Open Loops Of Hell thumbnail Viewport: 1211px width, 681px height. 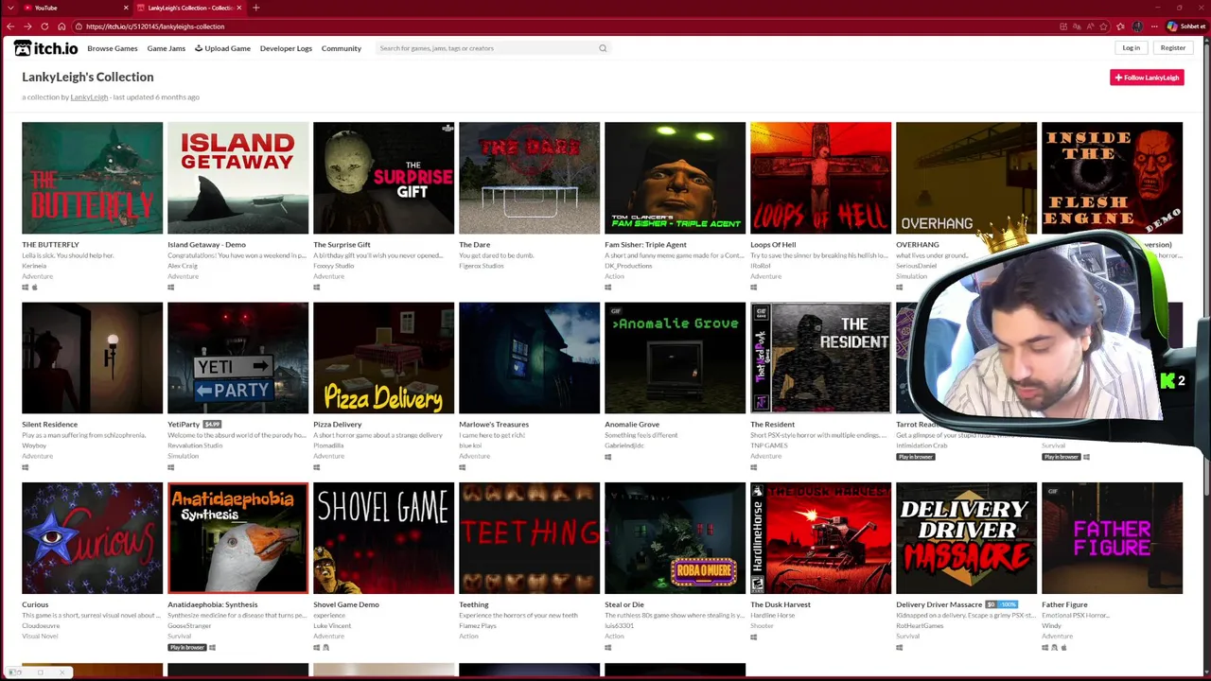(821, 178)
